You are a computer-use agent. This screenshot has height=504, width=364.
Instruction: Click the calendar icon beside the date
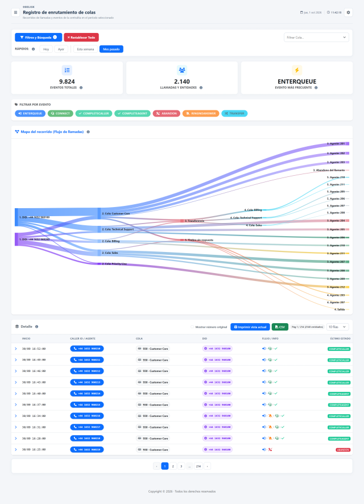coord(301,13)
